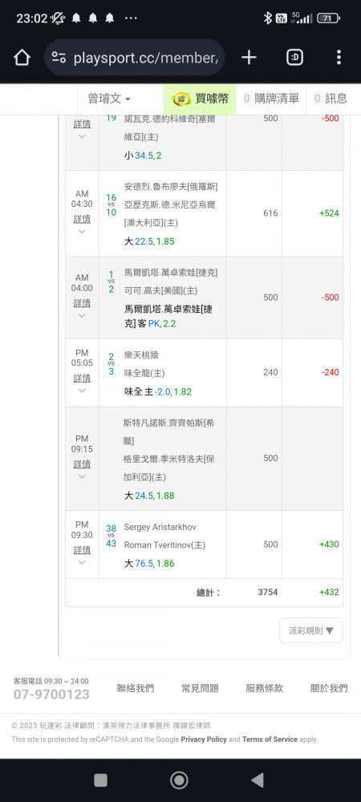Expand chevron under AM 04:30 match
The image size is (361, 802).
click(82, 231)
